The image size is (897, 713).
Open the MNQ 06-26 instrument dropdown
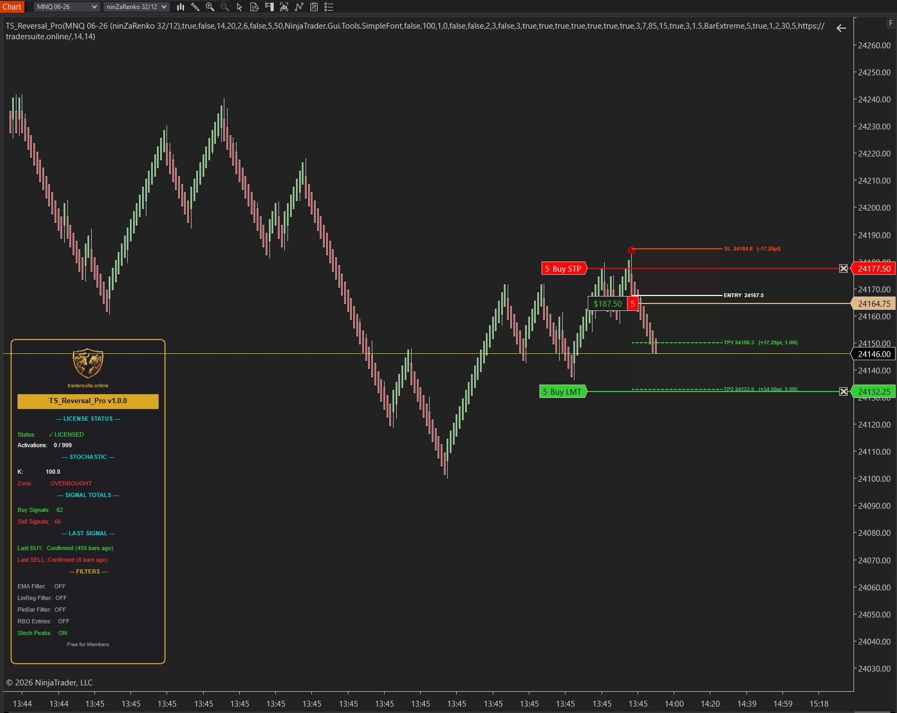pos(67,7)
